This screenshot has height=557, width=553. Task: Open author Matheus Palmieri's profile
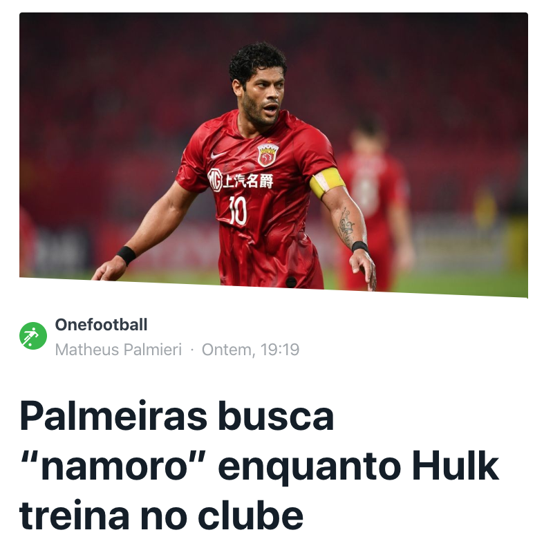pyautogui.click(x=118, y=350)
